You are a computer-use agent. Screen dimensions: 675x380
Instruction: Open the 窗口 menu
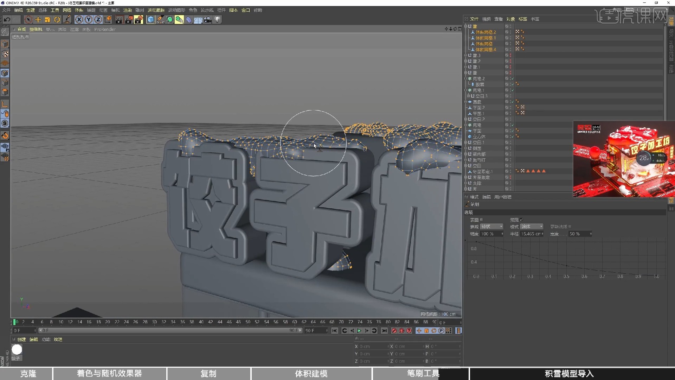point(246,10)
